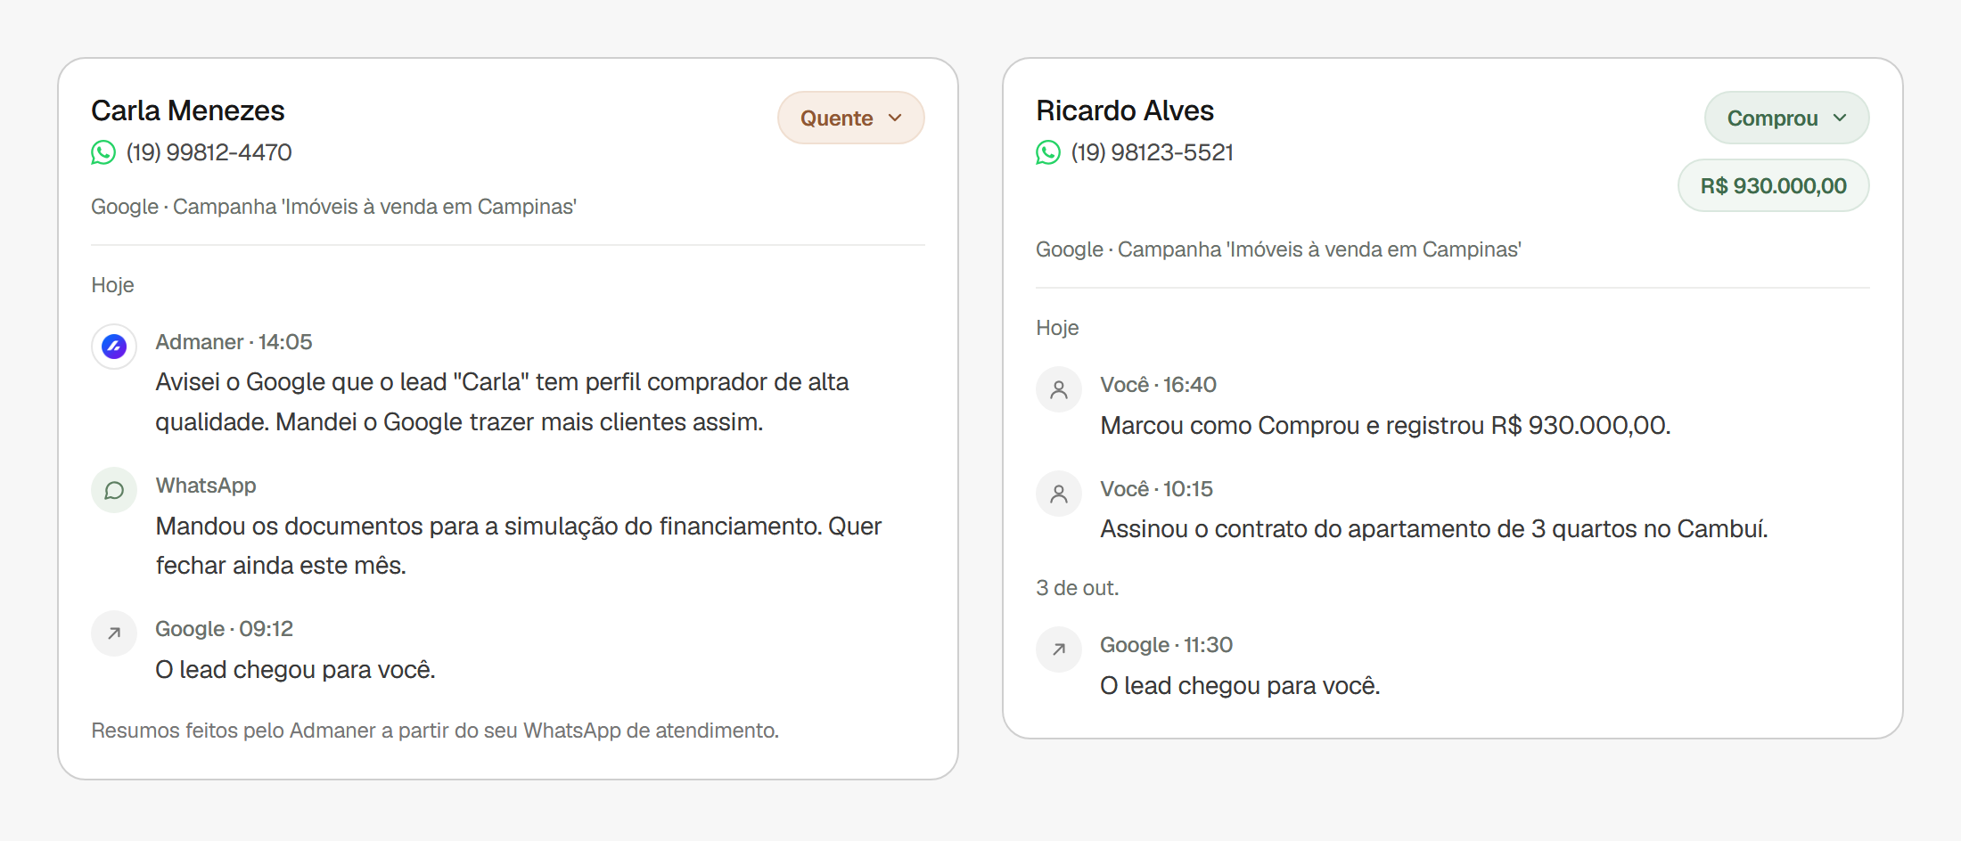Image resolution: width=1961 pixels, height=841 pixels.
Task: Click the 'WhatsApp' entry header in Carla's timeline
Action: pos(206,486)
